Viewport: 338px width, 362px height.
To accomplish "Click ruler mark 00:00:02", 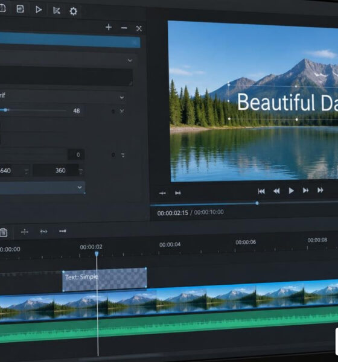I will (91, 247).
